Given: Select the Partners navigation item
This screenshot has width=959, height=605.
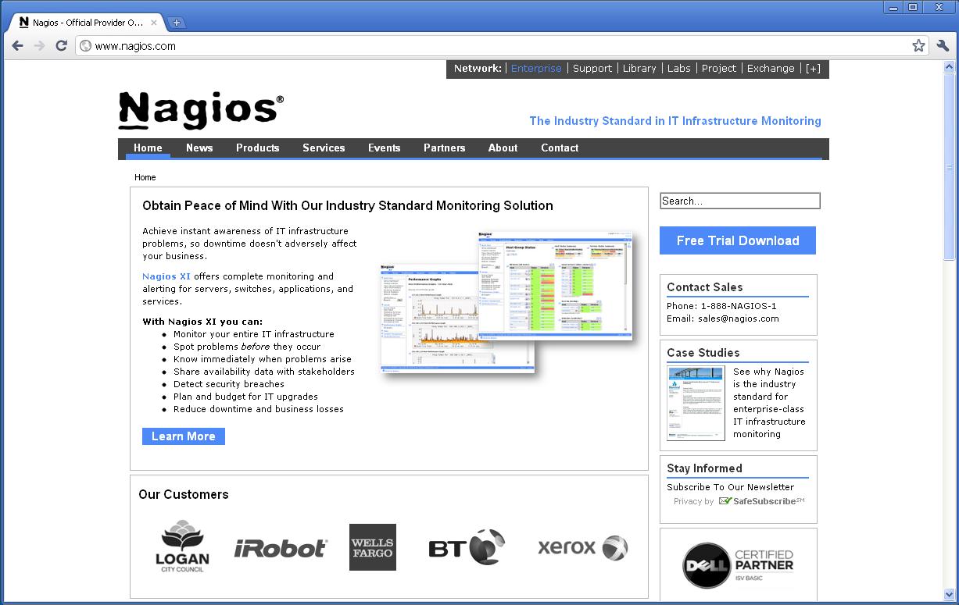Looking at the screenshot, I should tap(444, 148).
